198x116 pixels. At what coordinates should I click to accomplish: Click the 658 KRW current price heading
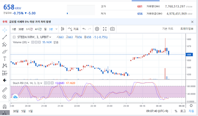(x=12, y=7)
